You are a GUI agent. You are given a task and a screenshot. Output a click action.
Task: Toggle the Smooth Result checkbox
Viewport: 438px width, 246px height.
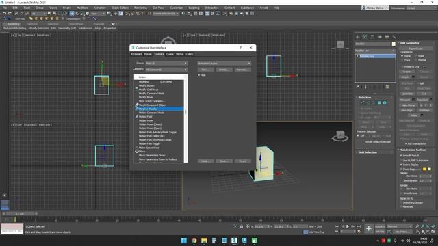pyautogui.click(x=402, y=156)
